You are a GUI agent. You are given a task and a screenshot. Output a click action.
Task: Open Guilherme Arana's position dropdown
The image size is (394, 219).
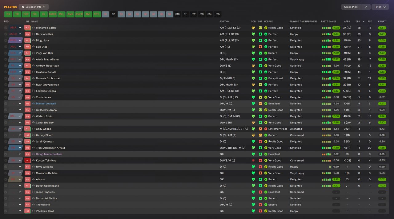tap(20, 110)
